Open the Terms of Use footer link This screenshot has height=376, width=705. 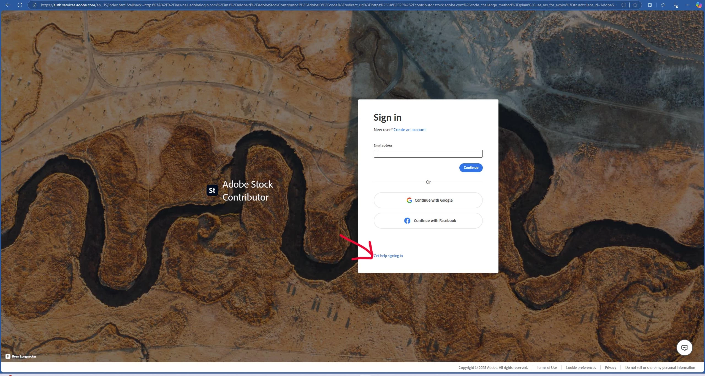pyautogui.click(x=546, y=367)
